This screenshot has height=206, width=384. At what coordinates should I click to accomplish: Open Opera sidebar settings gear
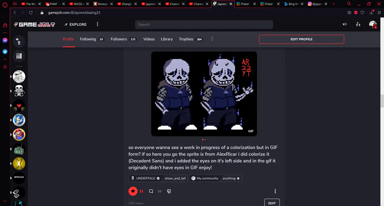5,67
